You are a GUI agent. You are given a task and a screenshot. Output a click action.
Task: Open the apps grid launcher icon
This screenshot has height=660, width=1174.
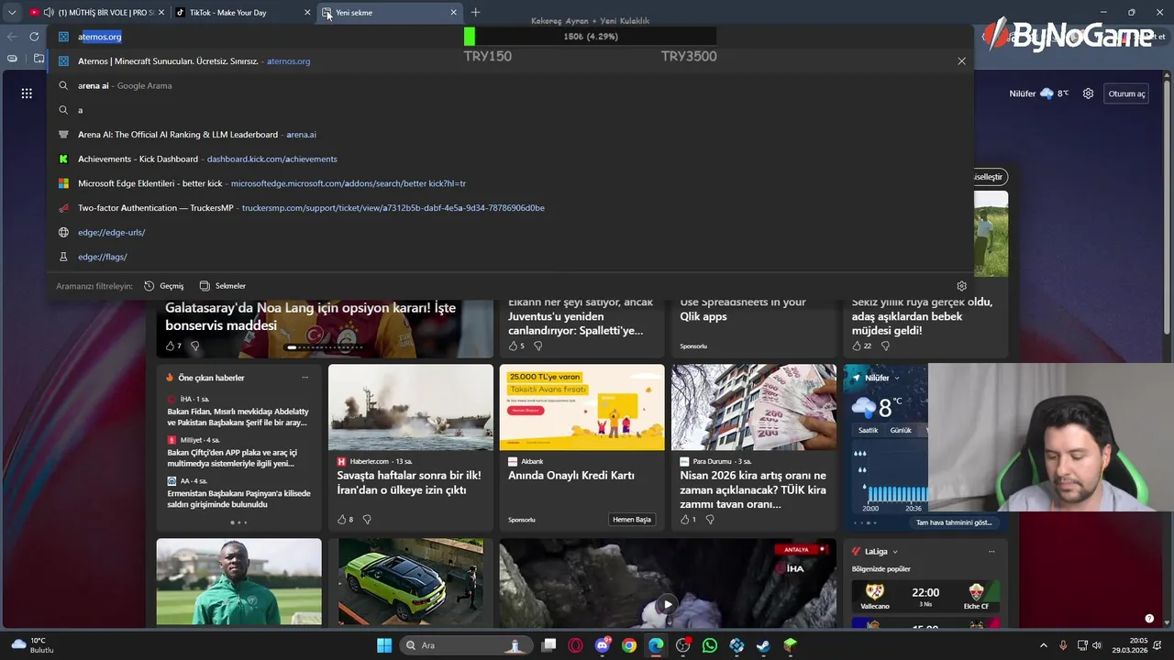pos(27,93)
